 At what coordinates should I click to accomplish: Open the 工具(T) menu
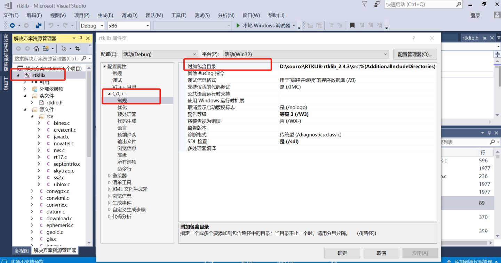point(179,15)
